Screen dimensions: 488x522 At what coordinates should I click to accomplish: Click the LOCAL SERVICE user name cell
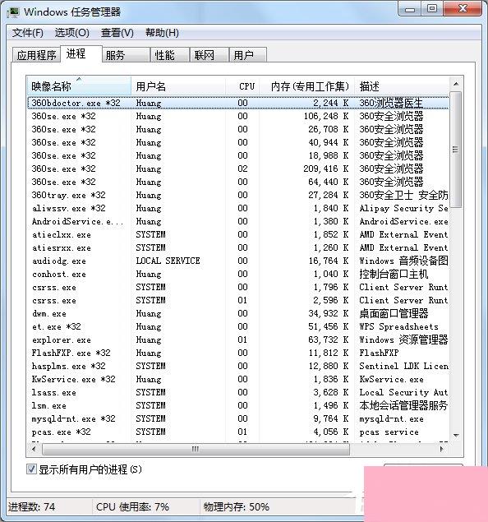pos(168,261)
